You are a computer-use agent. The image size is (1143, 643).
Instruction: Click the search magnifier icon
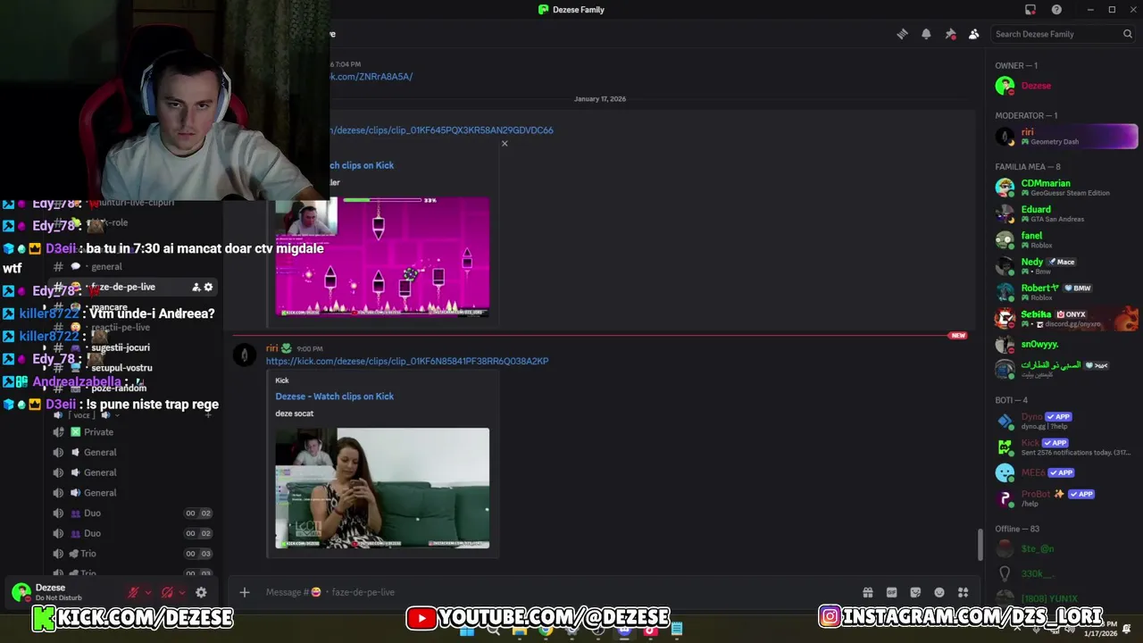click(1128, 34)
